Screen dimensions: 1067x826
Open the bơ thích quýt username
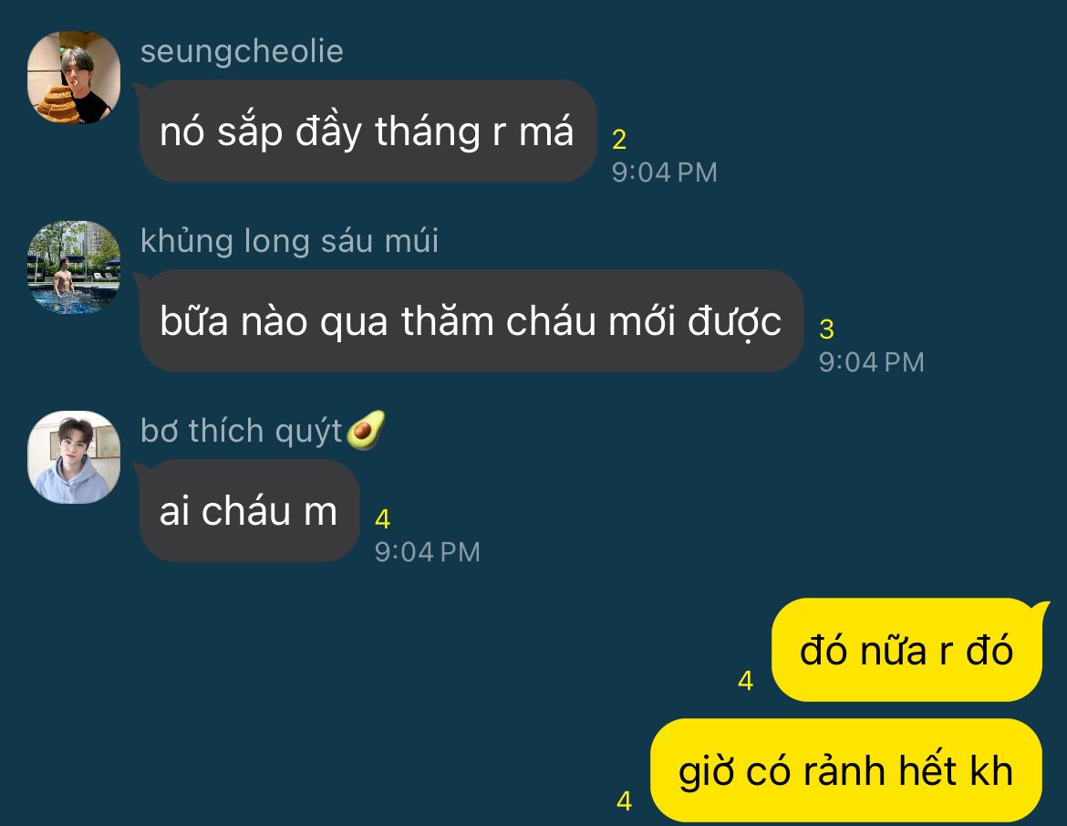click(x=241, y=431)
